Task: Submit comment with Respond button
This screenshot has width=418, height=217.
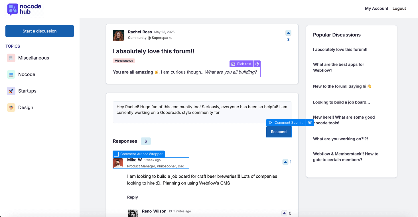Action: [279, 132]
